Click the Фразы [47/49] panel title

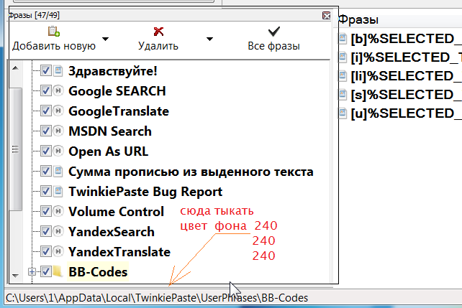point(34,15)
